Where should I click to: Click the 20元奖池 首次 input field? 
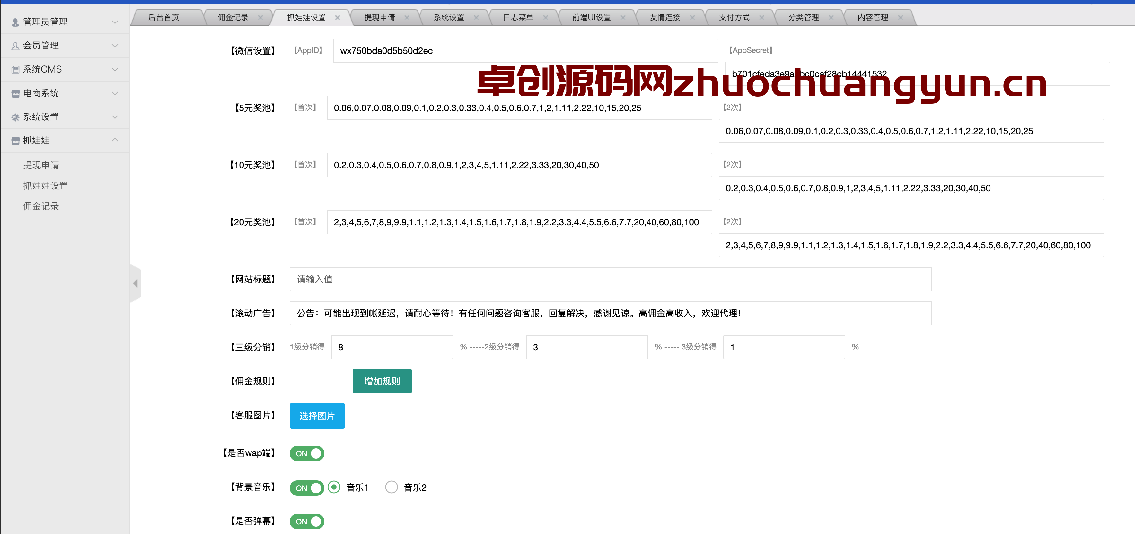point(519,222)
